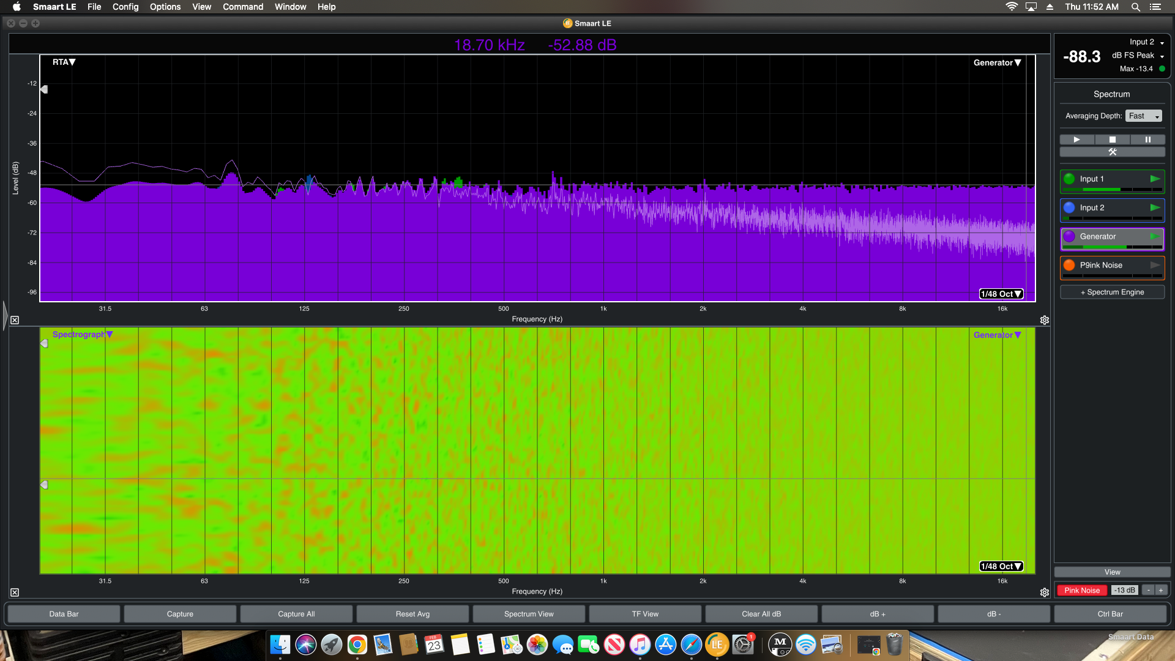Click the Wi-Fi icon in menu bar
1175x661 pixels.
(x=1011, y=7)
